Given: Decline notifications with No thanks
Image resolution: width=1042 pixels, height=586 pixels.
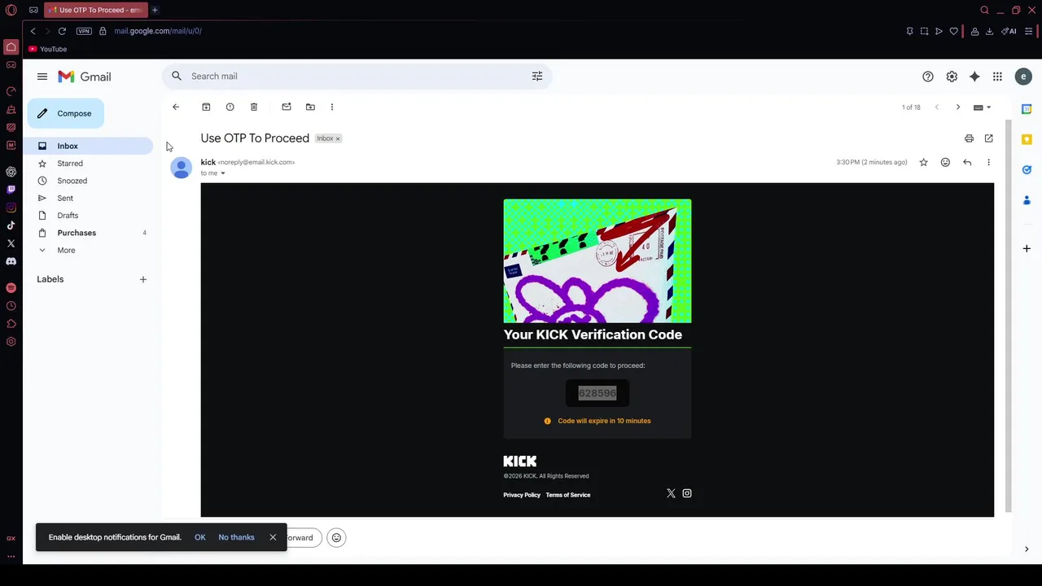Looking at the screenshot, I should (236, 537).
